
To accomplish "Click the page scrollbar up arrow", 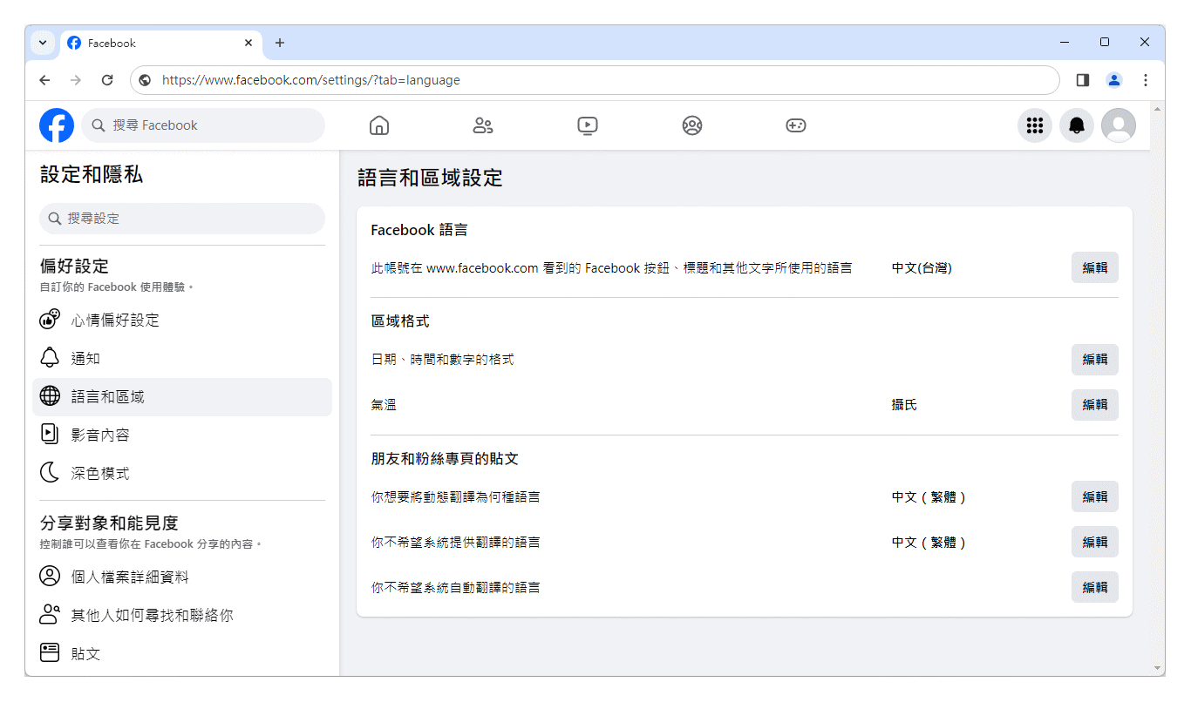I will point(1158,109).
